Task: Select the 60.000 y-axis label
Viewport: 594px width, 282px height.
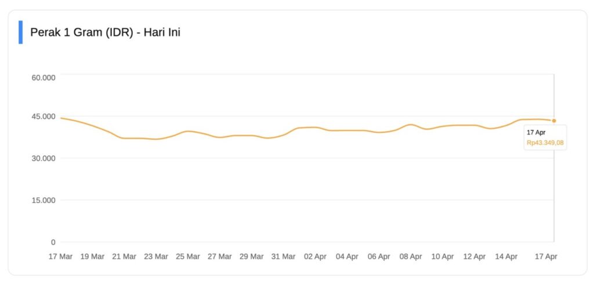Action: (44, 77)
